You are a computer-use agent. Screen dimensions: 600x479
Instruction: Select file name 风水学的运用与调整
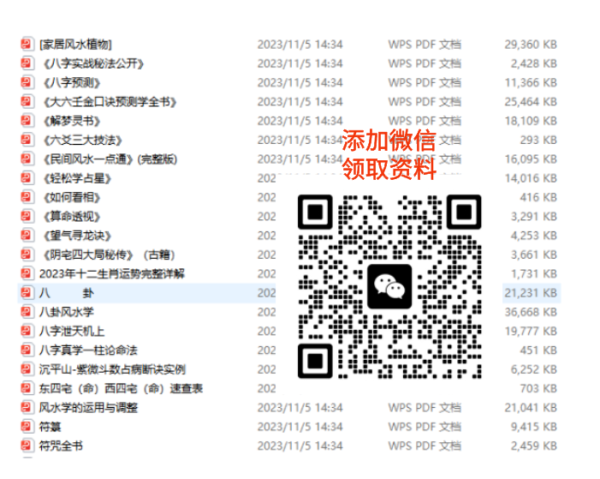coord(88,408)
